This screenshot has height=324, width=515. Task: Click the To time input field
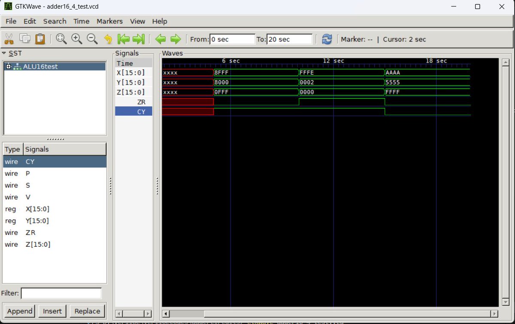pos(289,39)
